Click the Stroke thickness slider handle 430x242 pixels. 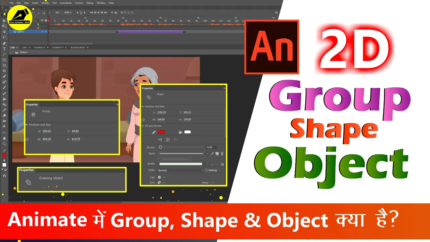click(x=160, y=147)
